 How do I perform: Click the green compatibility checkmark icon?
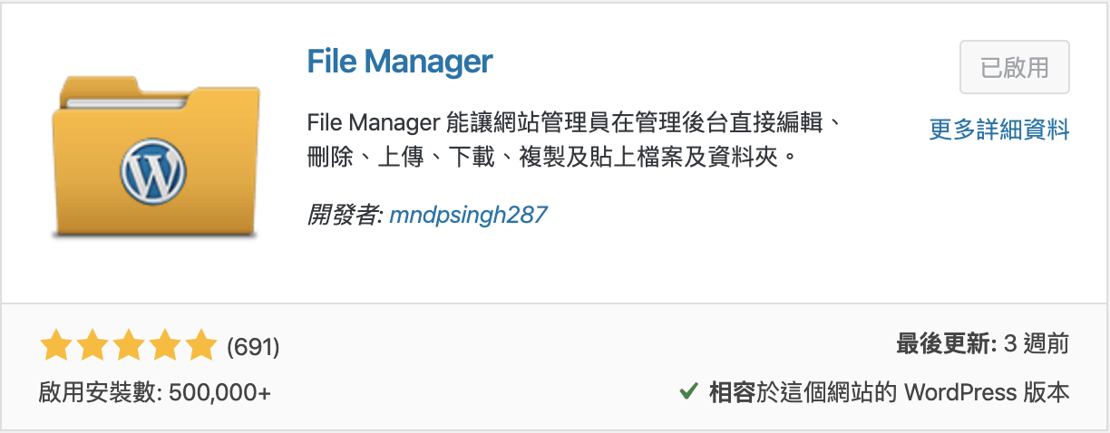click(687, 393)
